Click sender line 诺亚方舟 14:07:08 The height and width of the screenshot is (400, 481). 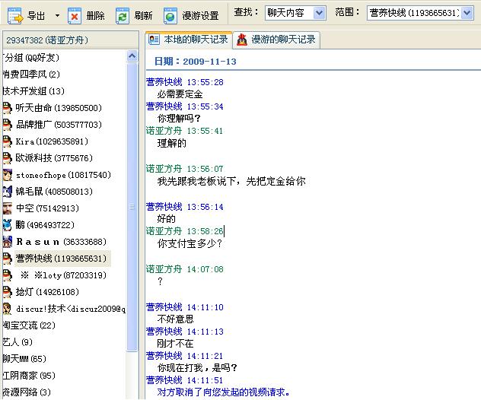click(x=185, y=269)
